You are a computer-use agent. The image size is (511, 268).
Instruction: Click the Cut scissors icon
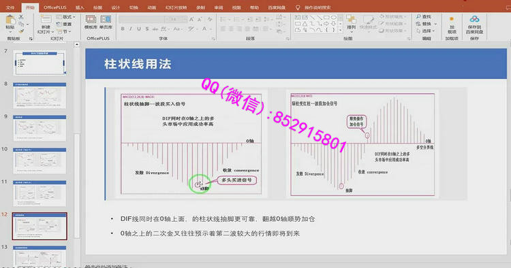[x=21, y=16]
